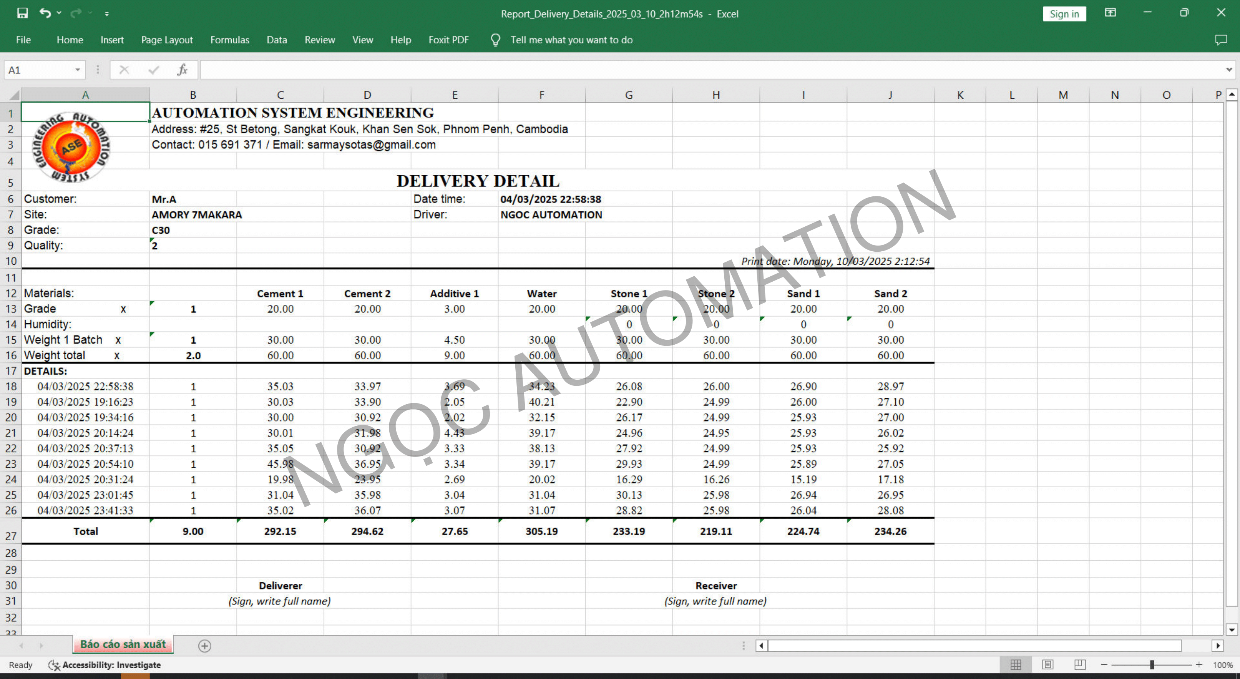Click the tab-bar split handle dots
This screenshot has height=679, width=1240.
tap(744, 646)
